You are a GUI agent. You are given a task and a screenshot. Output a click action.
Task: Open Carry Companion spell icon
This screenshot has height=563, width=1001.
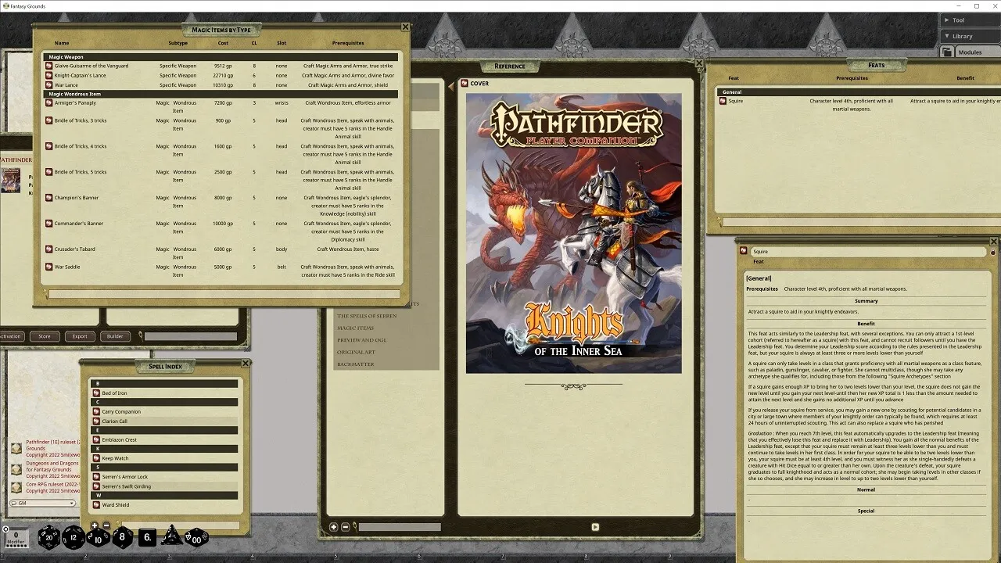tap(96, 411)
